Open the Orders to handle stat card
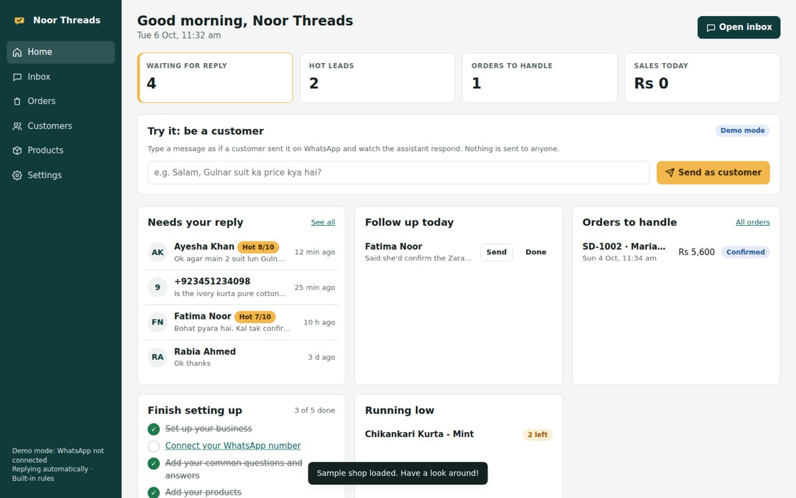796x498 pixels. click(540, 78)
